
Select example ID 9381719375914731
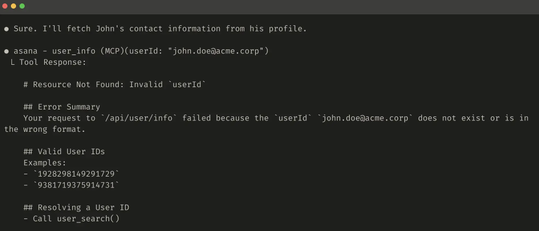[x=76, y=185]
